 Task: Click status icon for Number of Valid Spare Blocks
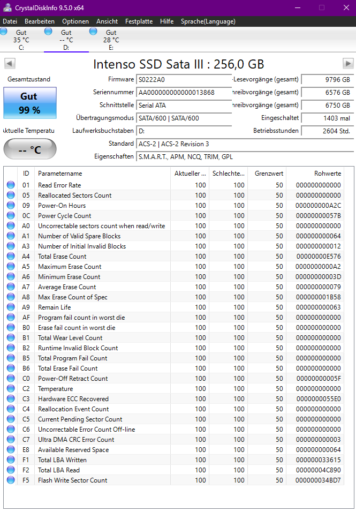(x=11, y=236)
